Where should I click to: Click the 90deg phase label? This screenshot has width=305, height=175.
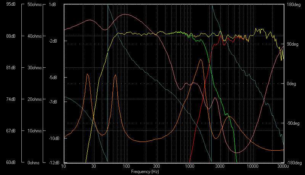pos(292,44)
